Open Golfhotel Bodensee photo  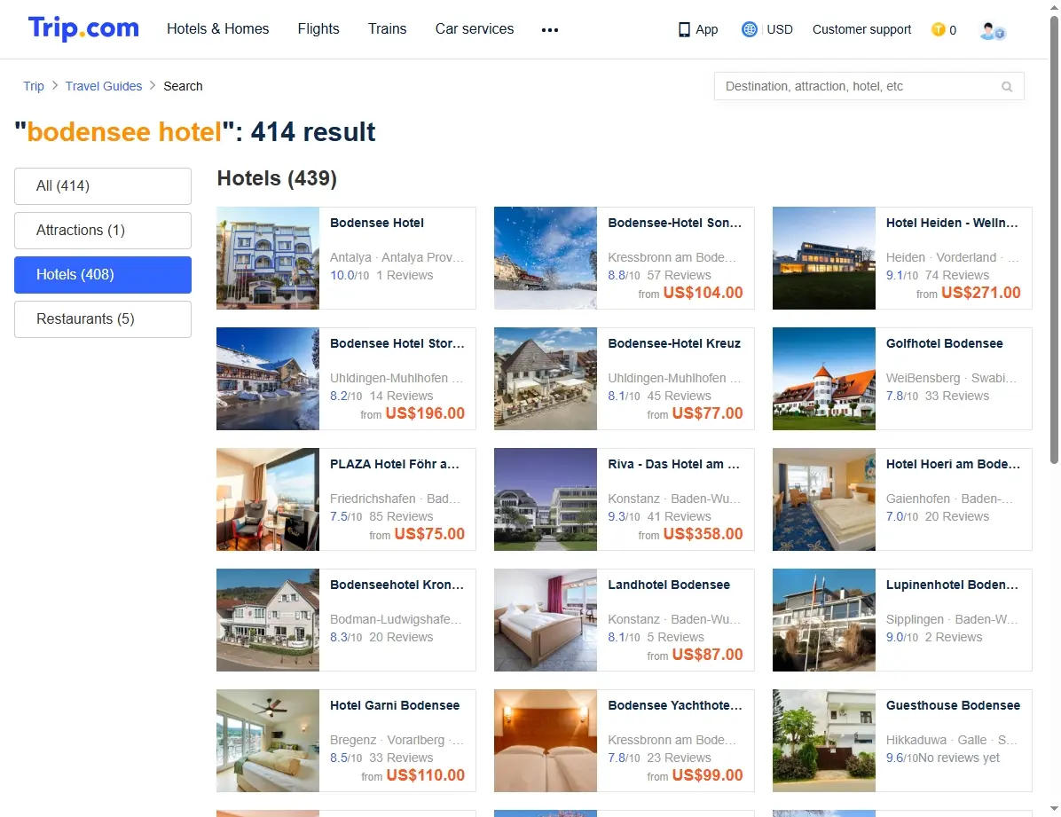coord(823,379)
